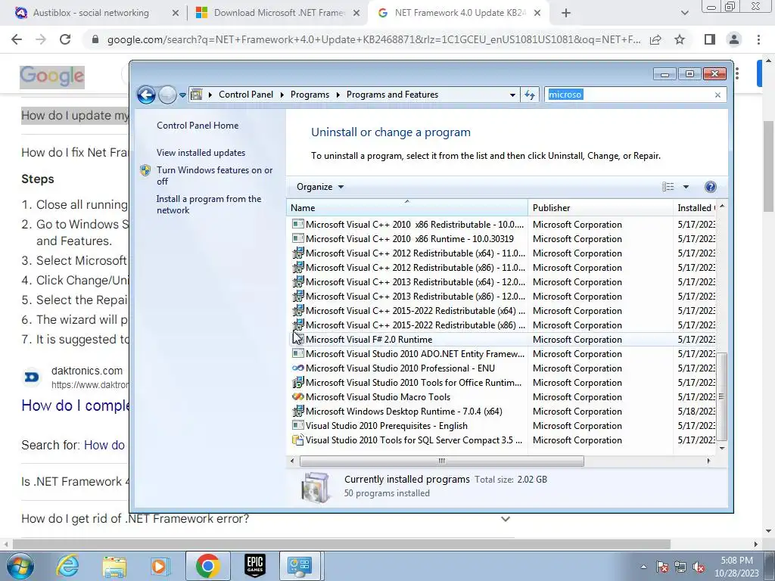Share this page from Chrome toolbar

655,39
